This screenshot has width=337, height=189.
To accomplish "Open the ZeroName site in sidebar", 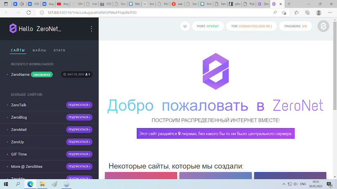I will click(x=20, y=74).
